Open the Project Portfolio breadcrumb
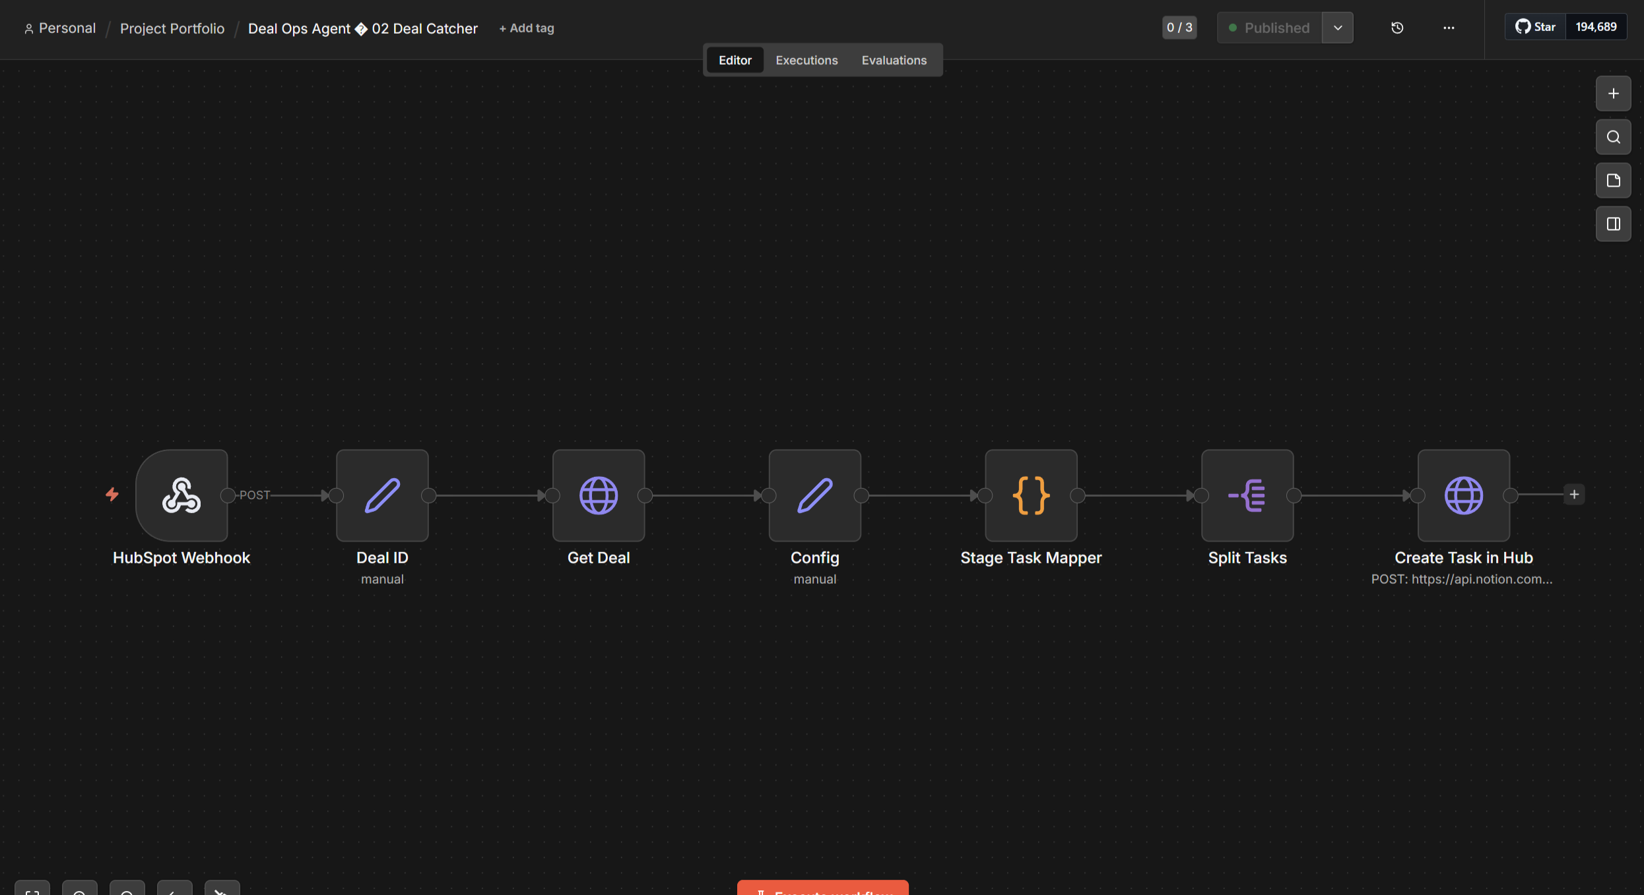 172,28
